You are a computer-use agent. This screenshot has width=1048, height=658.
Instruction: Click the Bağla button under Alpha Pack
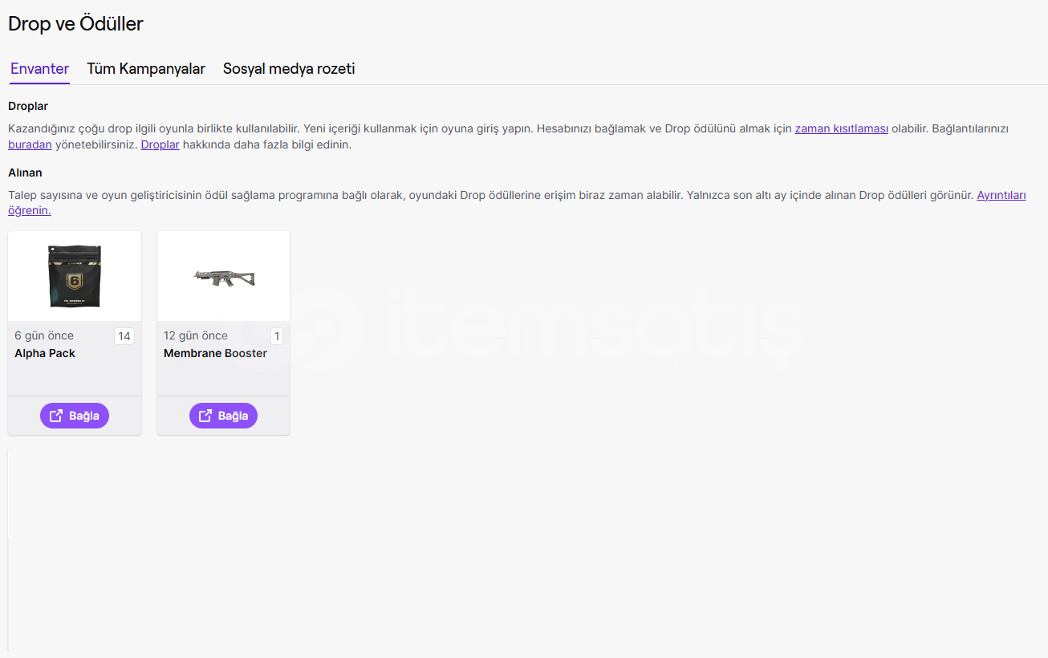(75, 416)
